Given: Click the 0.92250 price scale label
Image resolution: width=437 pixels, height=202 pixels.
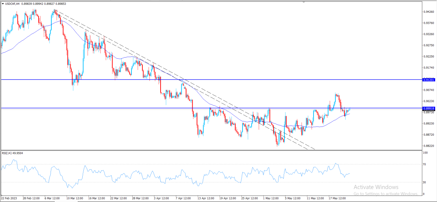Looking at the screenshot, I should [x=428, y=57].
